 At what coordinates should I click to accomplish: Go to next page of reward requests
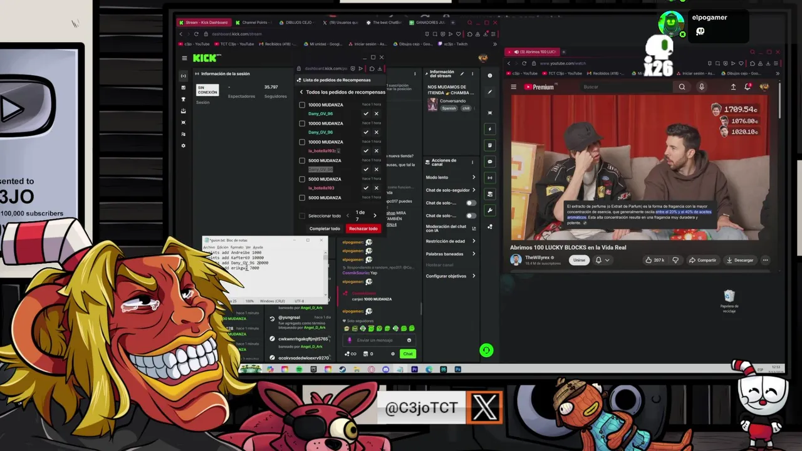[x=375, y=215]
